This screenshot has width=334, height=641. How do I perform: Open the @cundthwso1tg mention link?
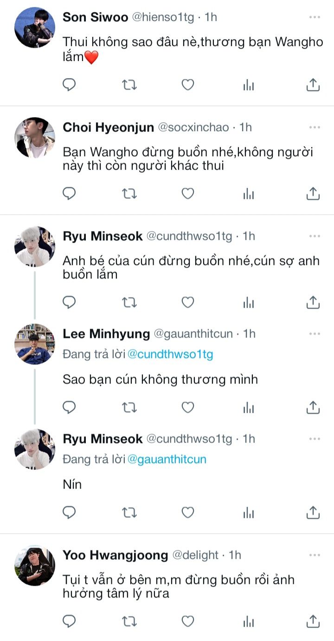point(170,354)
